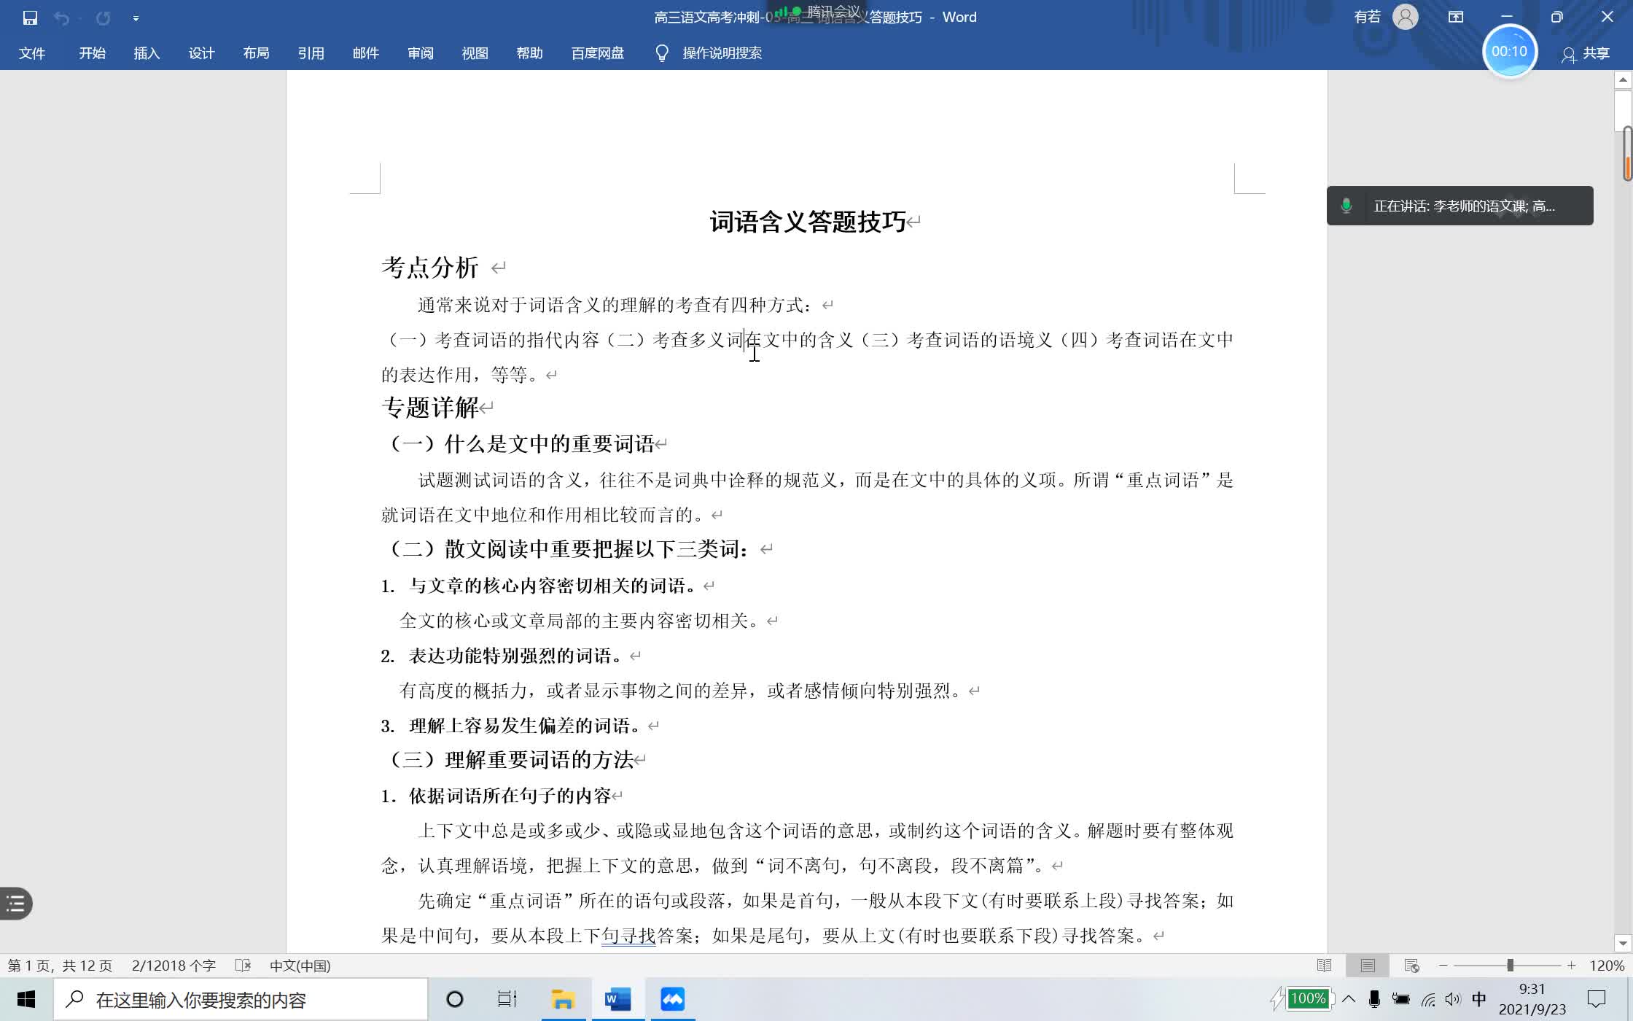The width and height of the screenshot is (1633, 1021).
Task: Save the document with the floppy disk icon
Action: pos(30,18)
